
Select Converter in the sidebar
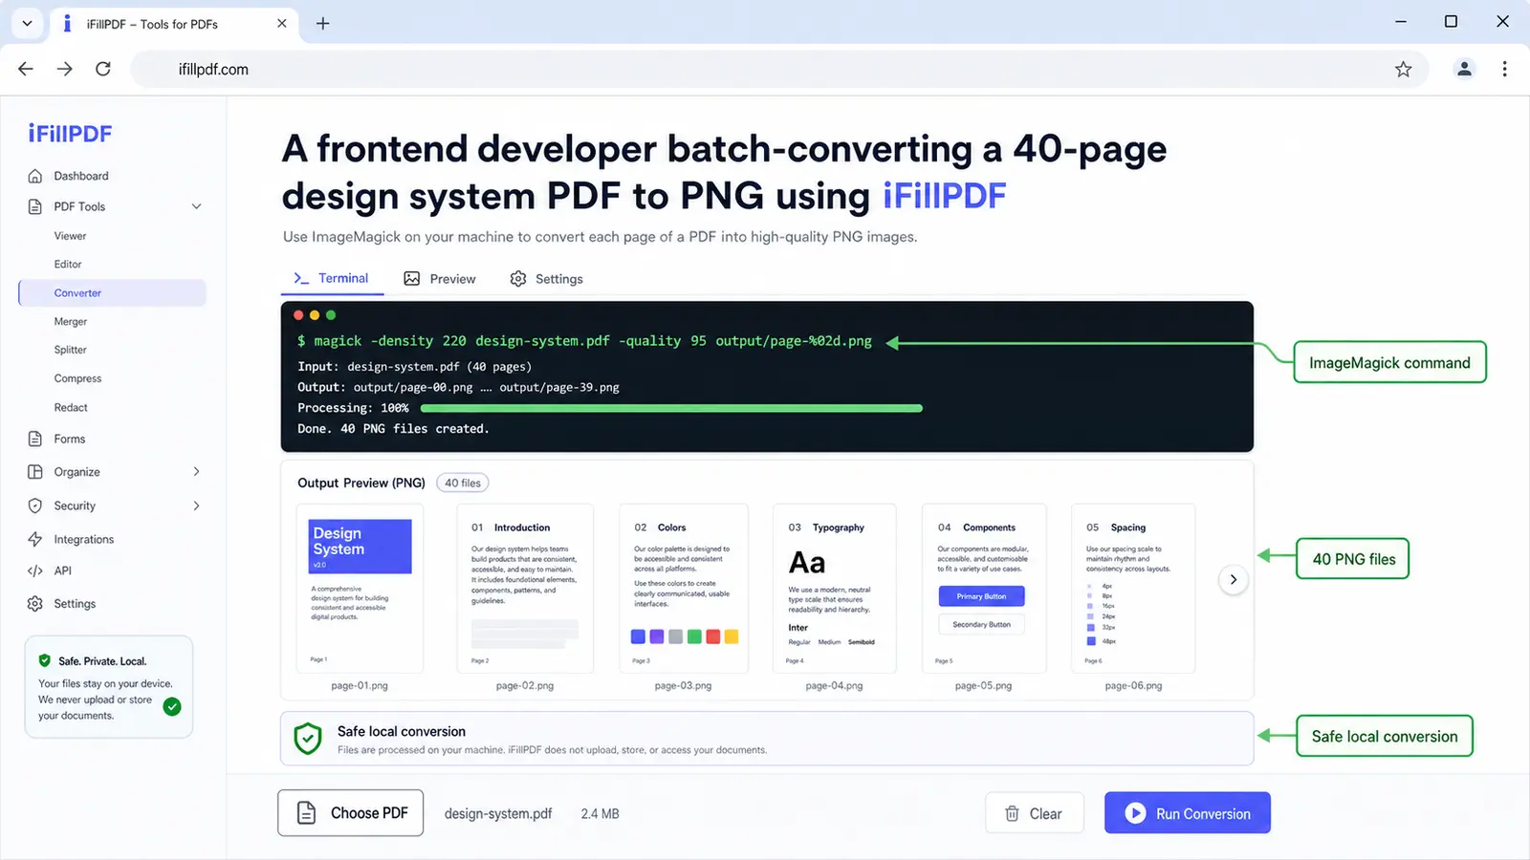pos(113,293)
